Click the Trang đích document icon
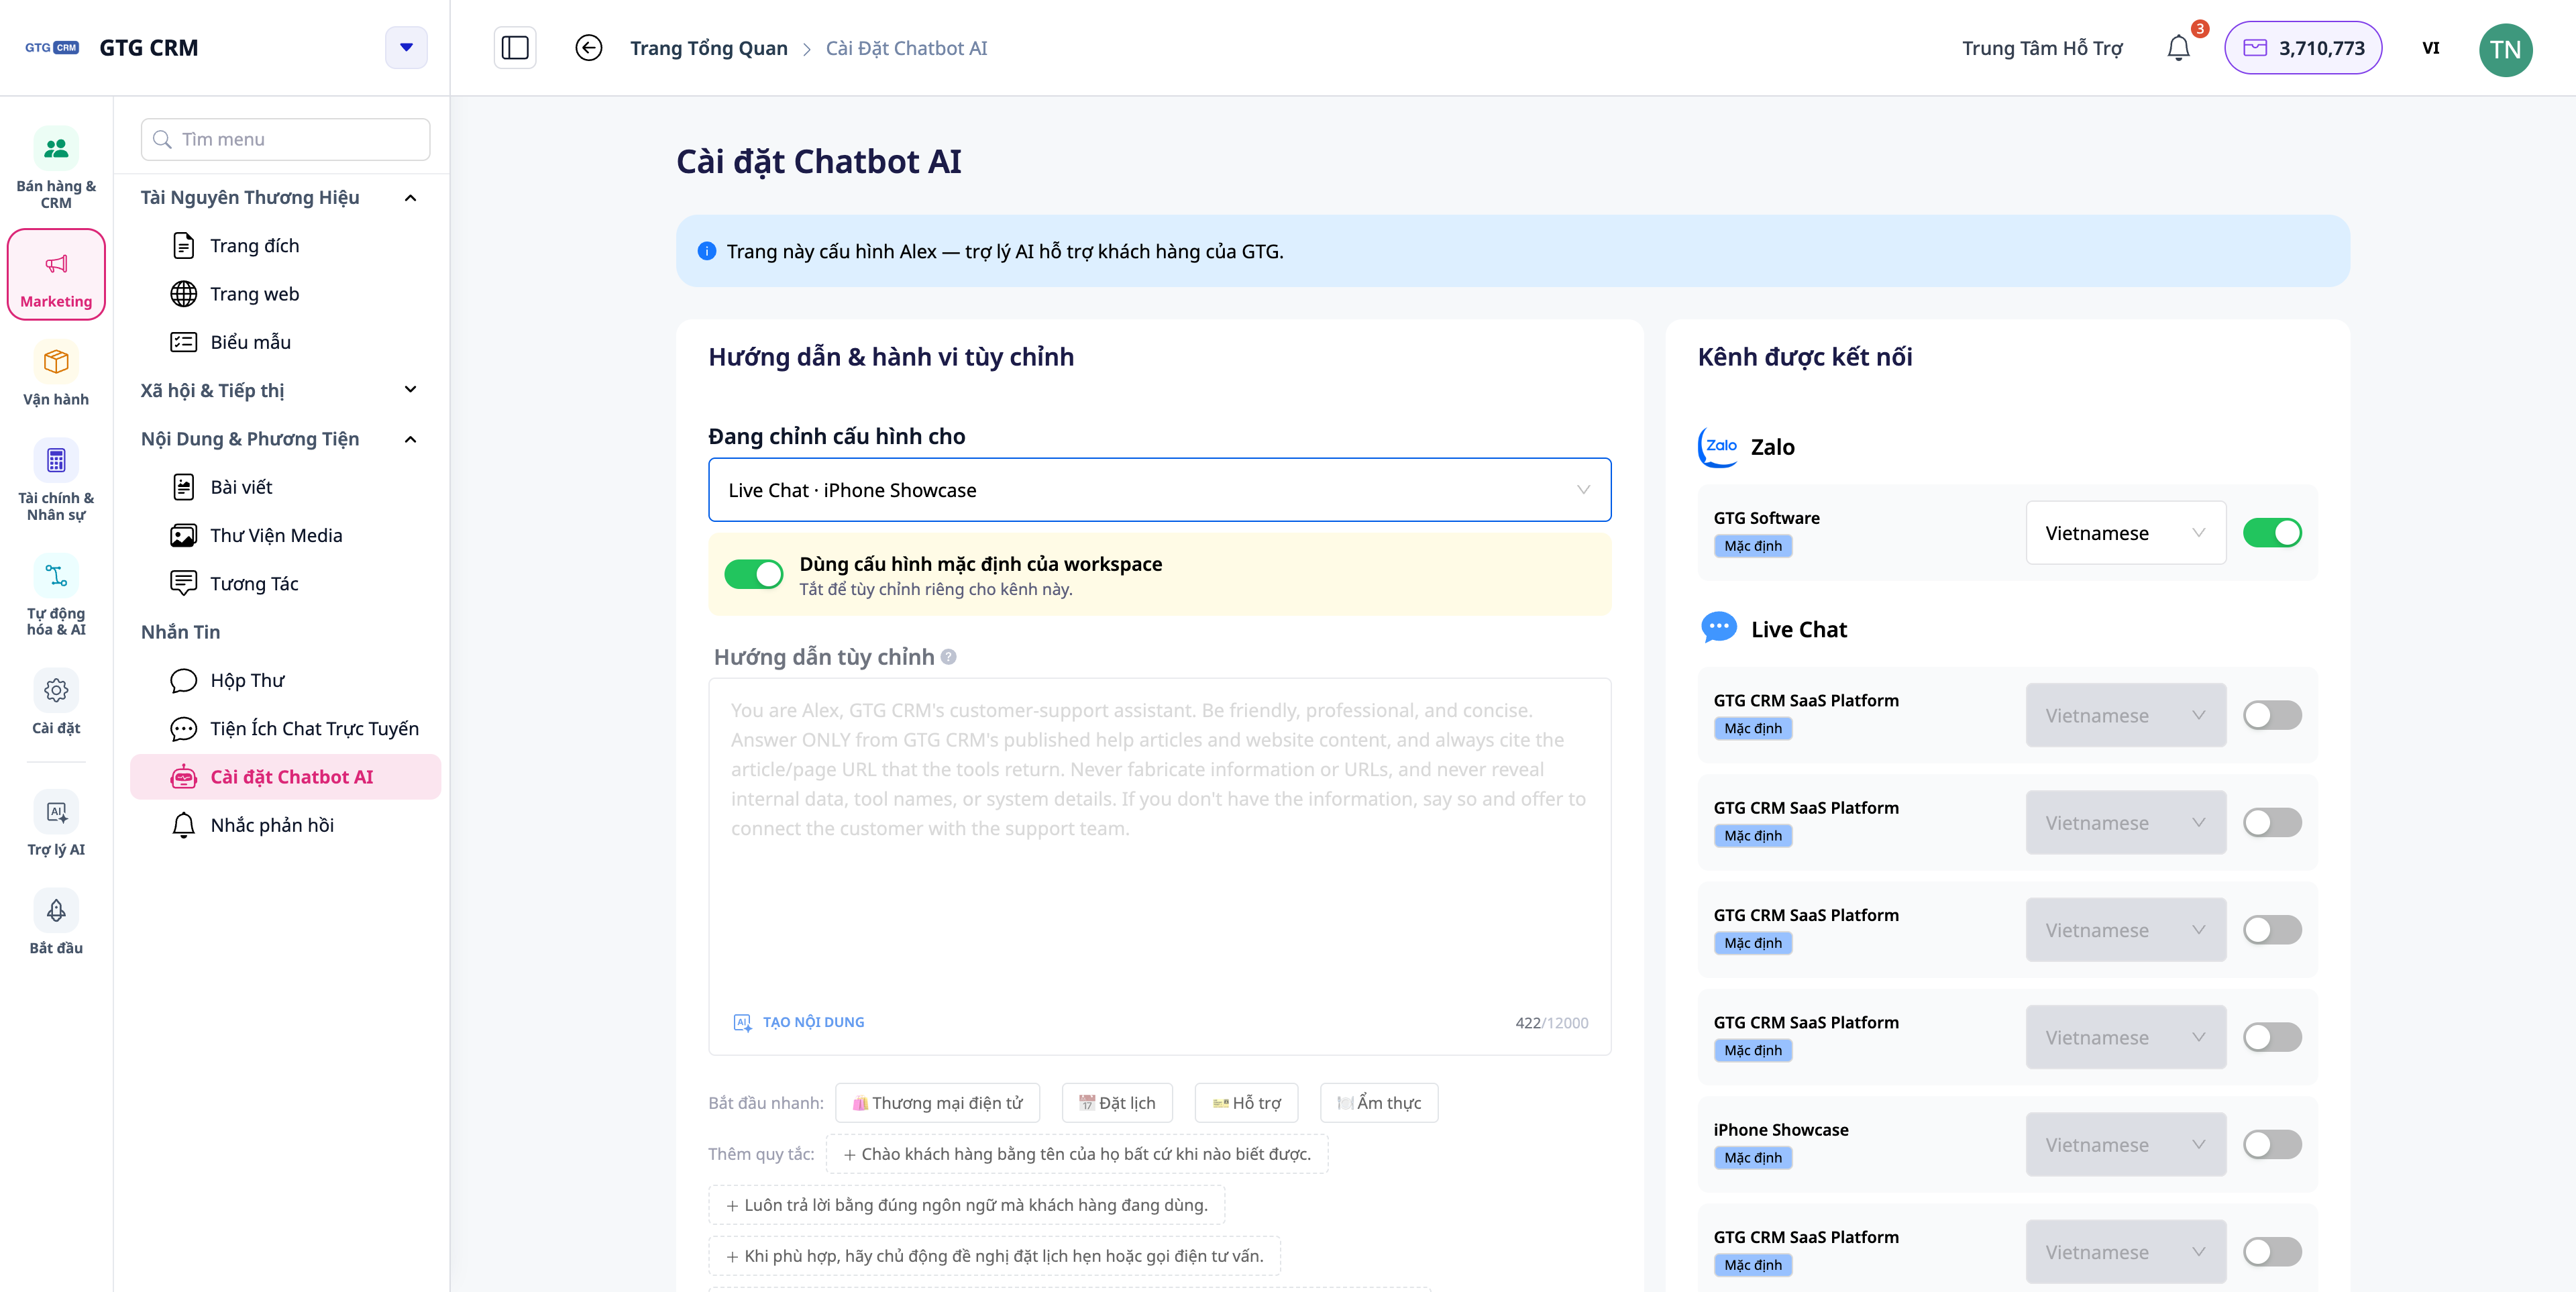The image size is (2576, 1292). click(x=183, y=245)
